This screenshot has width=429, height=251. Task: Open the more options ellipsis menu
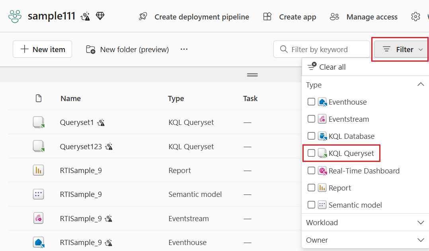point(184,49)
